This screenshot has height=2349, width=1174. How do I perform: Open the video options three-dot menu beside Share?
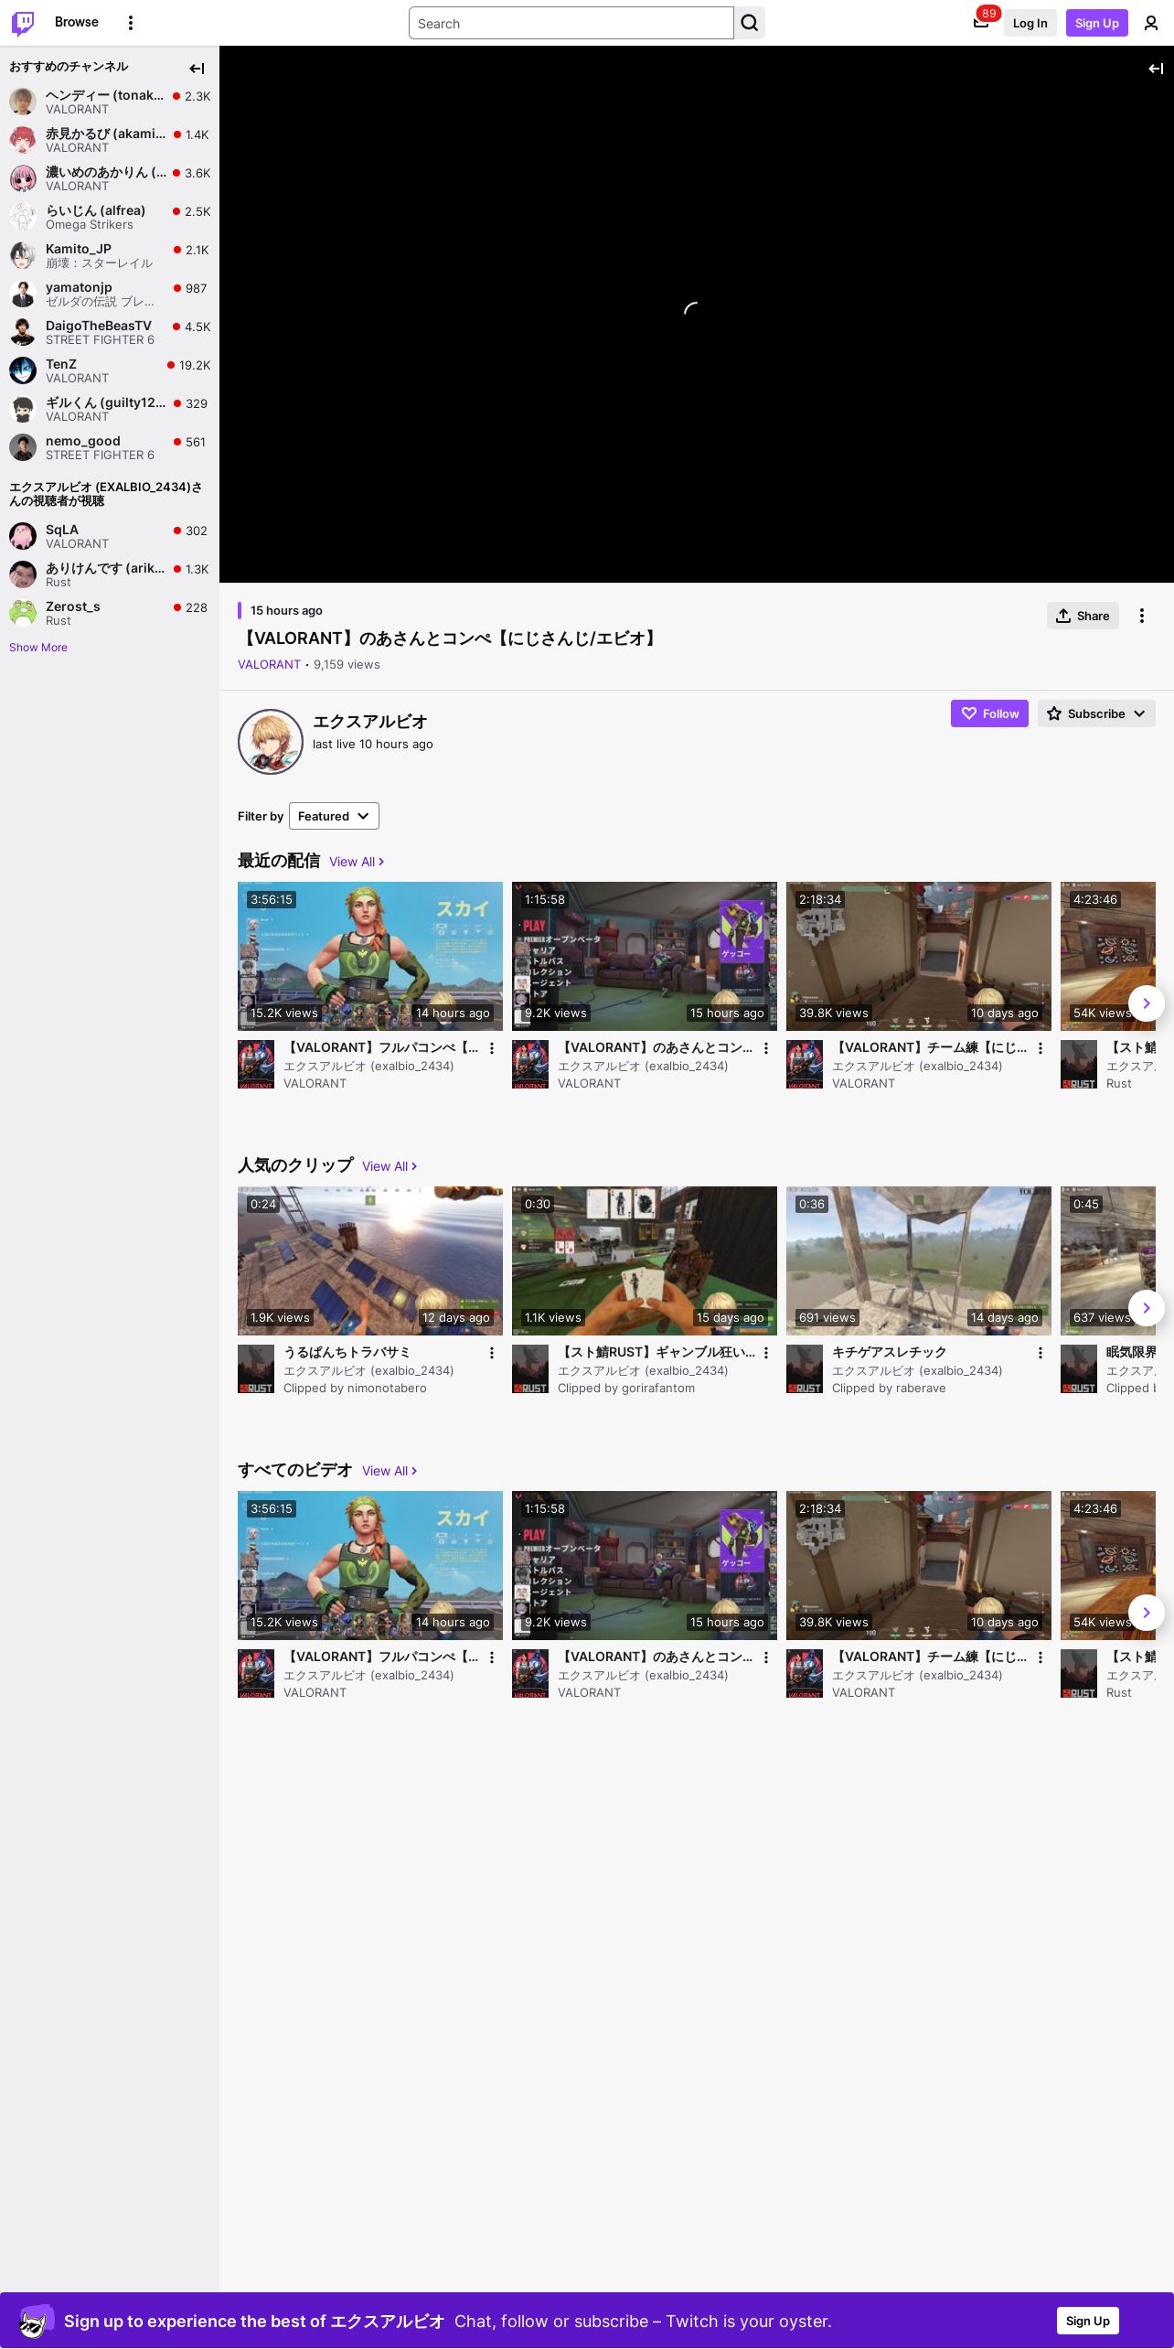click(1141, 616)
